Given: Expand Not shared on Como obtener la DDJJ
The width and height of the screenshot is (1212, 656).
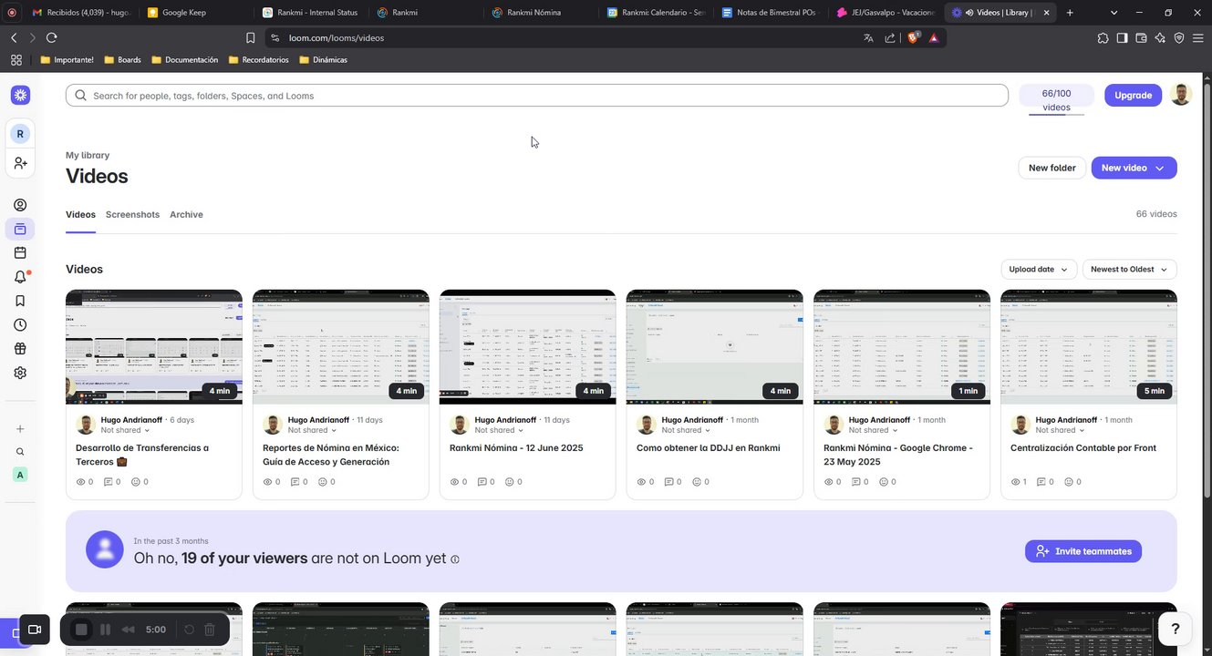Looking at the screenshot, I should click(686, 430).
